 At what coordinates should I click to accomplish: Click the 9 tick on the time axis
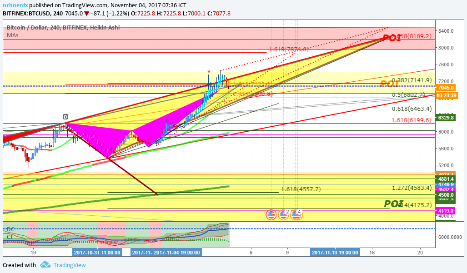(287, 253)
